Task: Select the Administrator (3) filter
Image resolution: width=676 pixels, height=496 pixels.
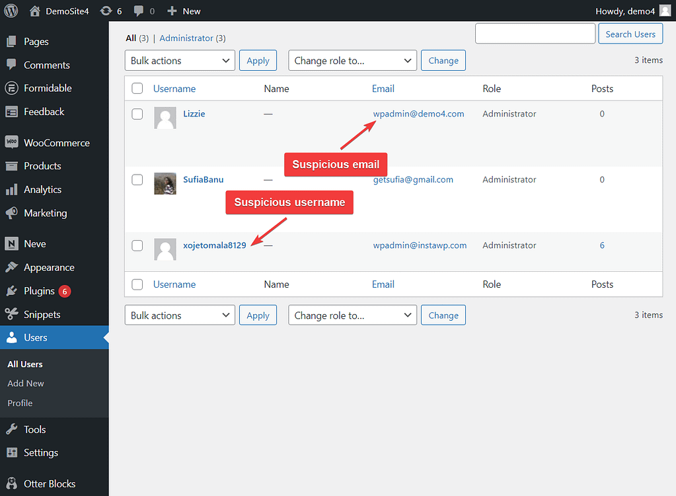Action: point(186,38)
